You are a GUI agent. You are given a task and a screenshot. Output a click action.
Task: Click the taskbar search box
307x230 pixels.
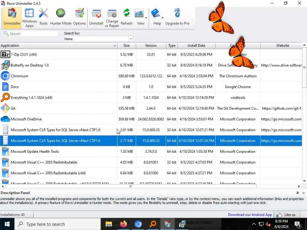coord(58,224)
